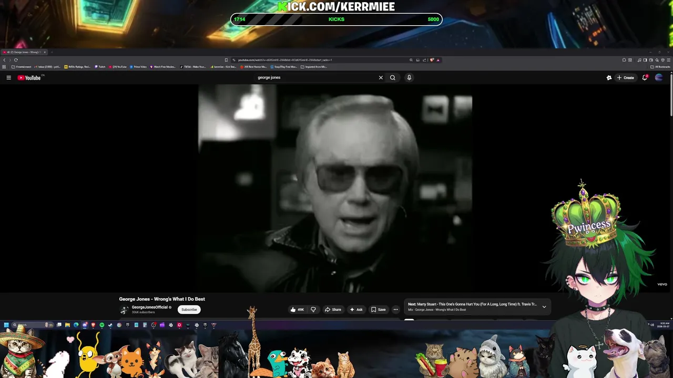Open the IMDb Ratings bookmark

tap(77, 67)
